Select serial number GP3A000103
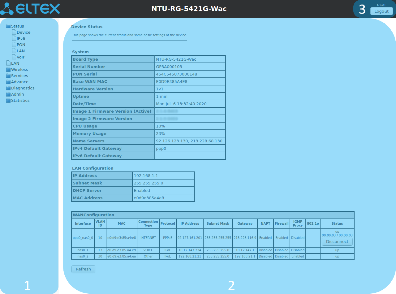The height and width of the screenshot is (294, 396). [169, 67]
